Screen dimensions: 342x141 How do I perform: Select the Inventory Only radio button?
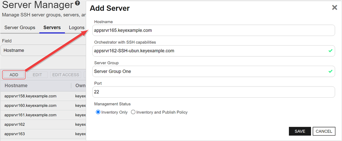pos(98,112)
